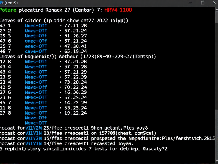The image size is (218, 164).
Task: Select the Nnes-OTT entry
Action: 36,61
